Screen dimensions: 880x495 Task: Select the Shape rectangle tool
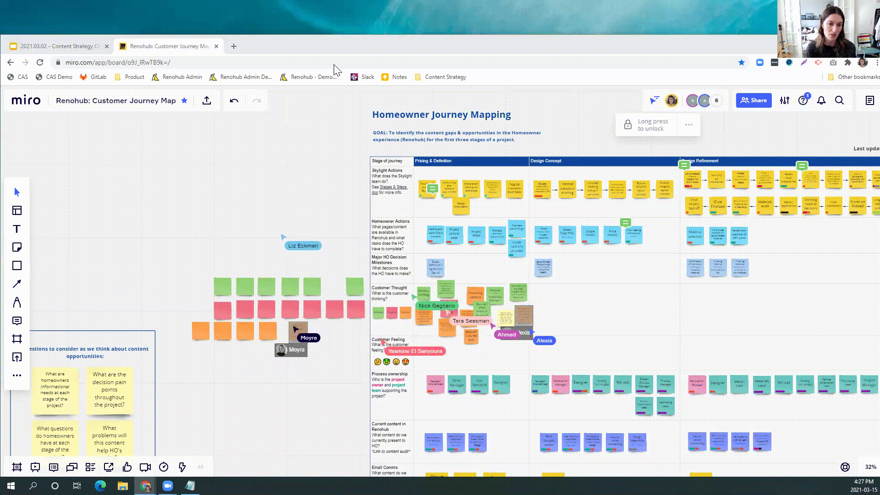(x=17, y=265)
